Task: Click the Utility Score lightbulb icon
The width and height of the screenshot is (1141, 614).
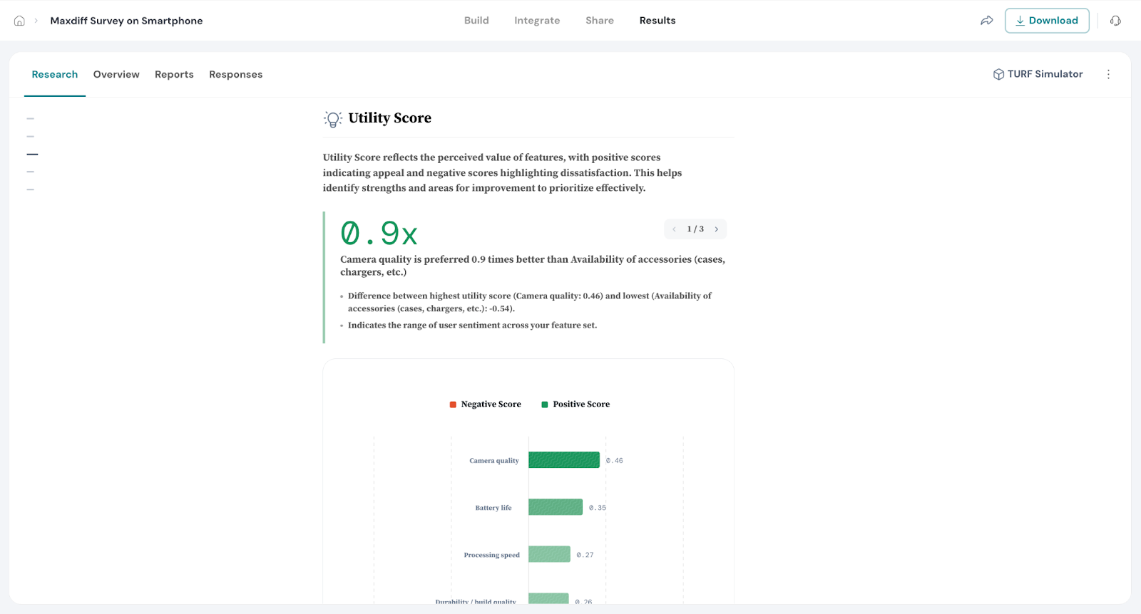Action: click(332, 119)
